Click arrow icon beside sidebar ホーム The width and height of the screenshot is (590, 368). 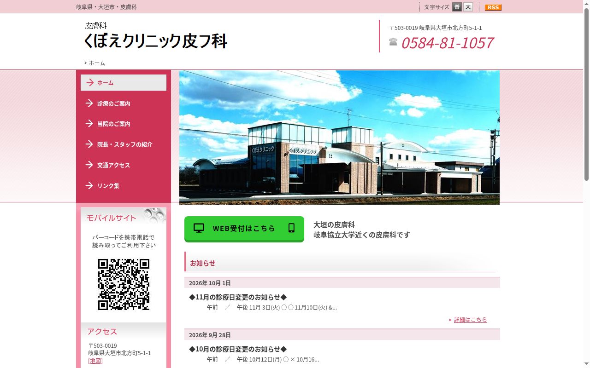[90, 82]
